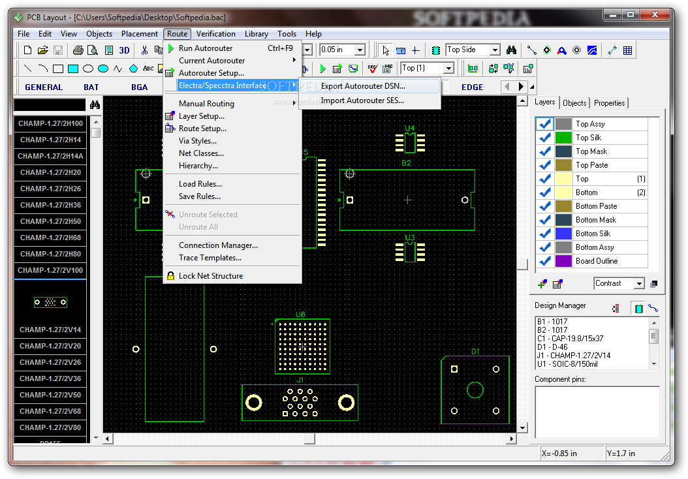Select the ABC Text tool
Screen dimensions: 688x479
[148, 69]
